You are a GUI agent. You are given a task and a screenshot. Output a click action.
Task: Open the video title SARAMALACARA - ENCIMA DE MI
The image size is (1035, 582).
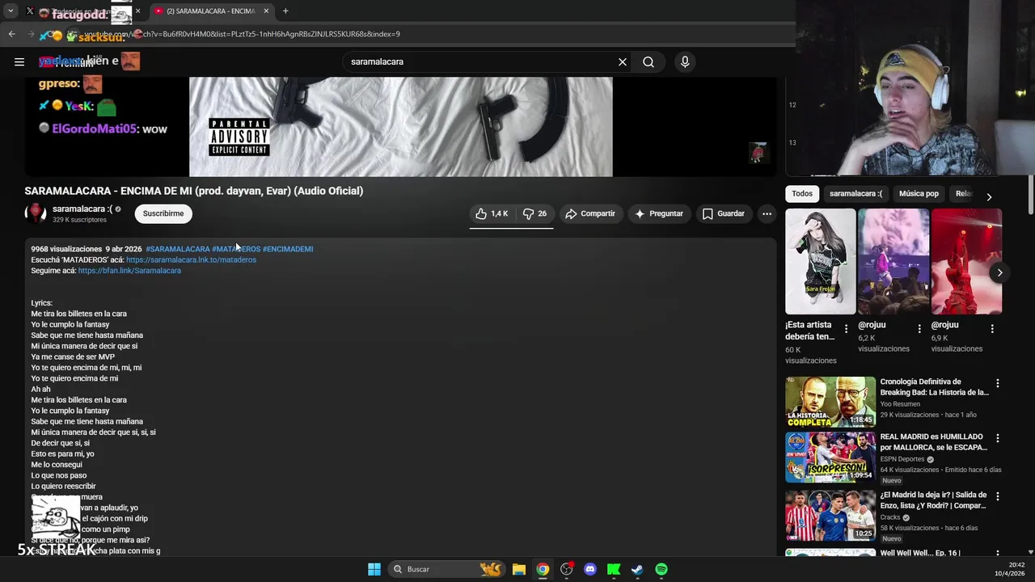click(194, 191)
